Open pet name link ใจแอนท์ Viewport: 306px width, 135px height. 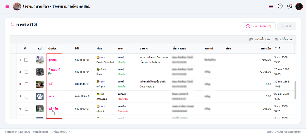pos(54,69)
